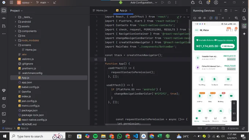Open the gem-shaped tool window icon
This screenshot has height=140, width=249.
[x=4, y=91]
